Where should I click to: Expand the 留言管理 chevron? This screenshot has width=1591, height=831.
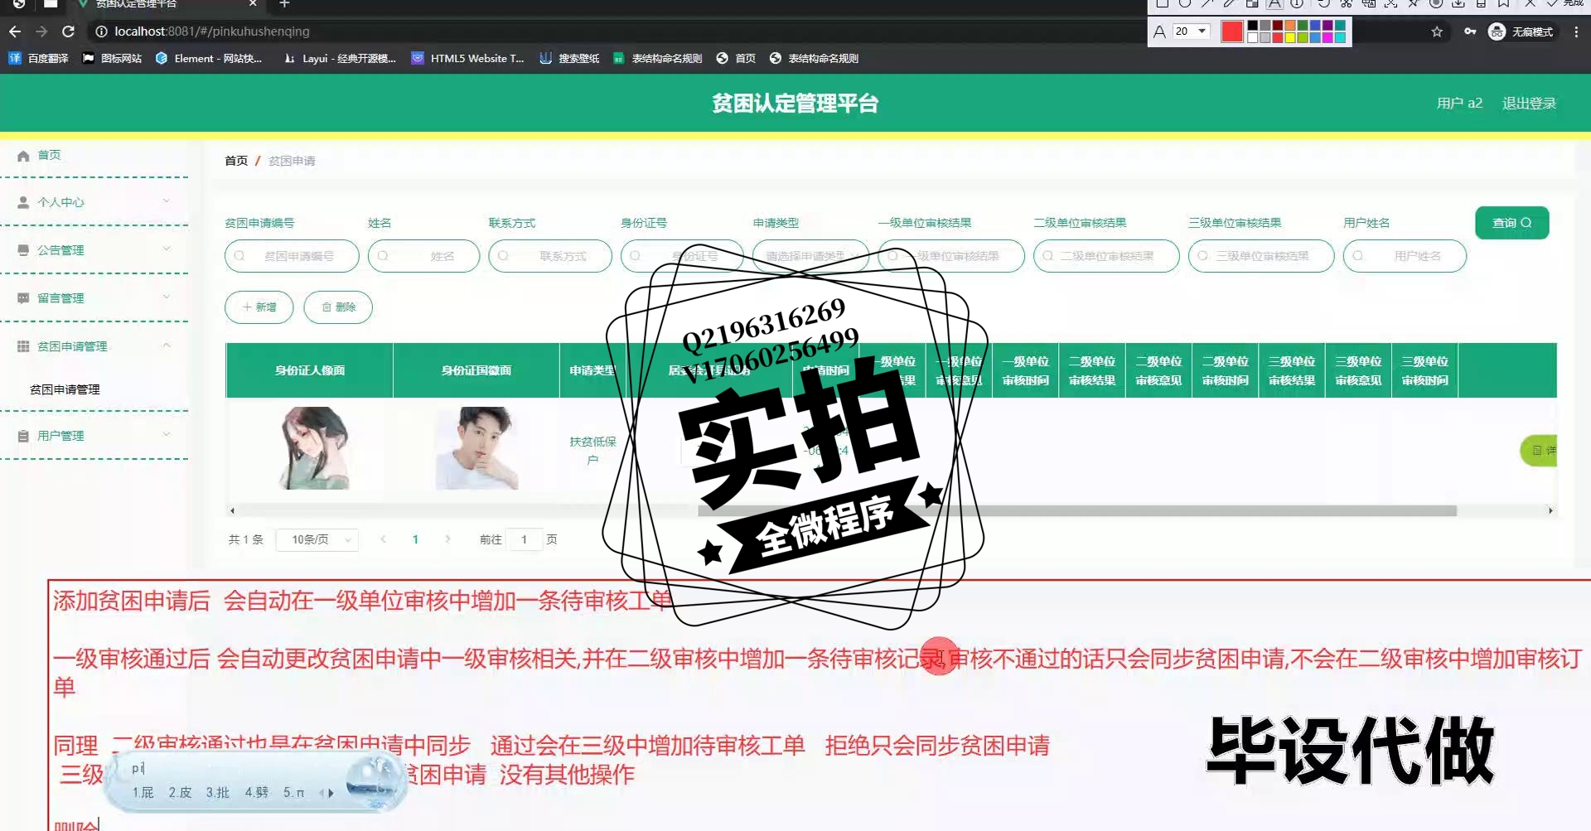tap(167, 297)
